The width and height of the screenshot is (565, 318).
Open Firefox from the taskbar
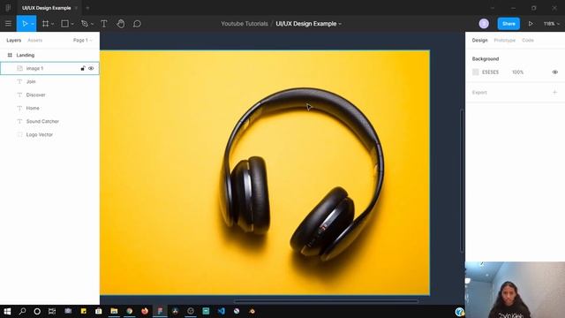(x=145, y=311)
